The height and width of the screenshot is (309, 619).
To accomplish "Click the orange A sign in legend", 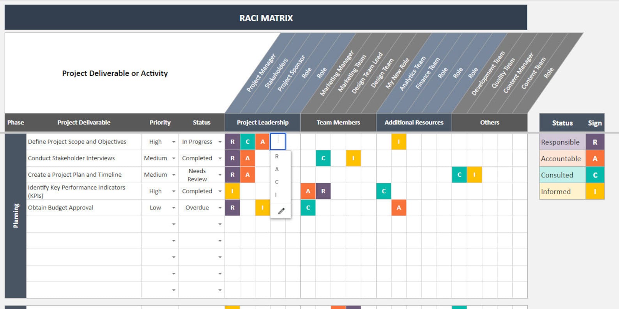I will (595, 159).
